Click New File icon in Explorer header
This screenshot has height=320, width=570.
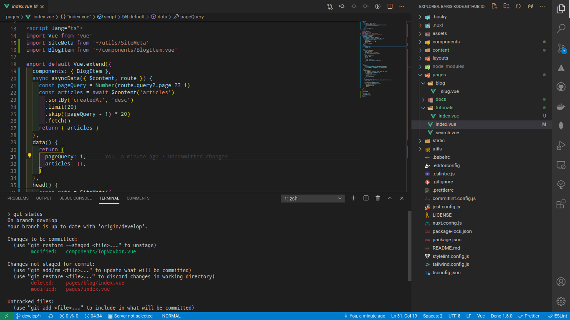(x=494, y=6)
